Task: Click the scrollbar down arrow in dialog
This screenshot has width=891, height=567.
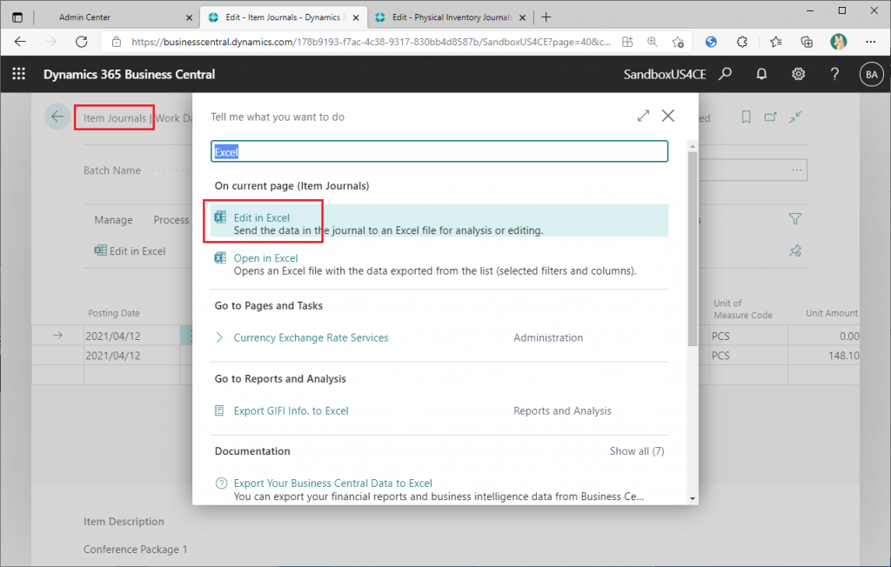Action: coord(692,499)
